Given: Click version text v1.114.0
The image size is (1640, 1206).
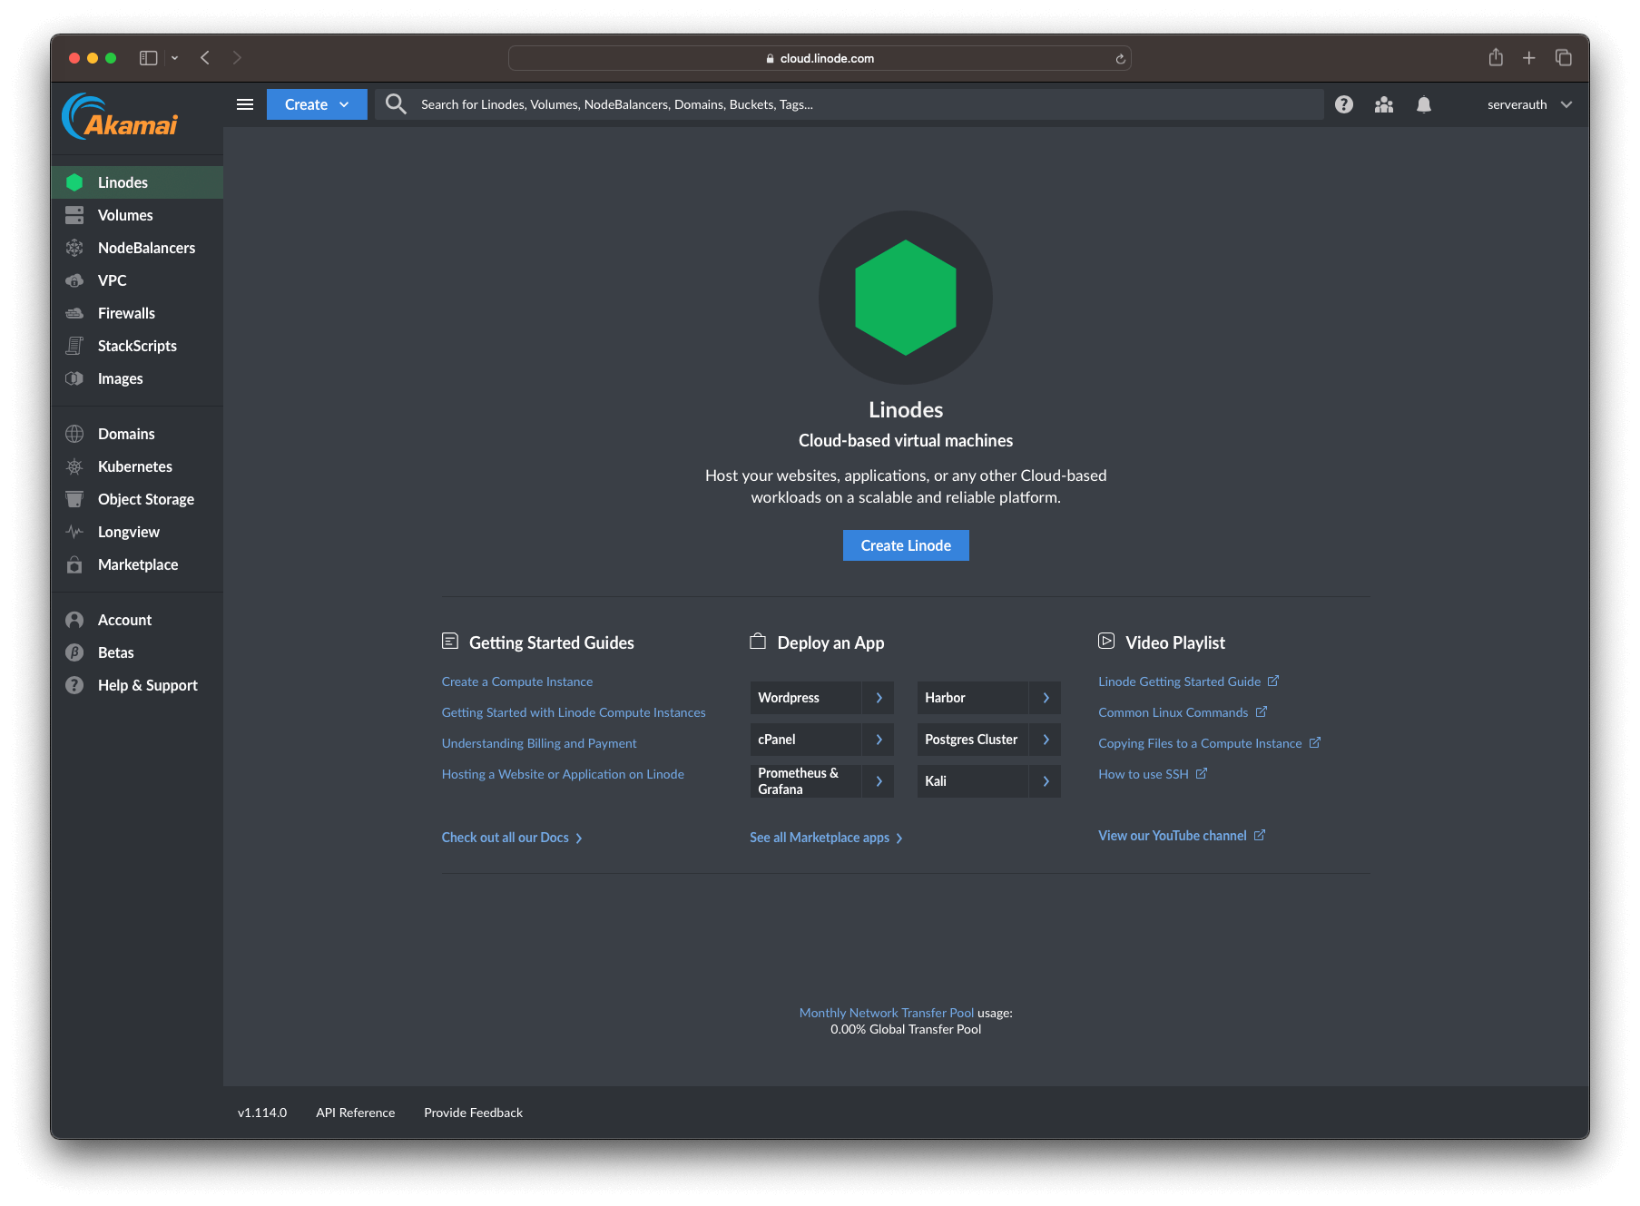Looking at the screenshot, I should coord(262,1113).
